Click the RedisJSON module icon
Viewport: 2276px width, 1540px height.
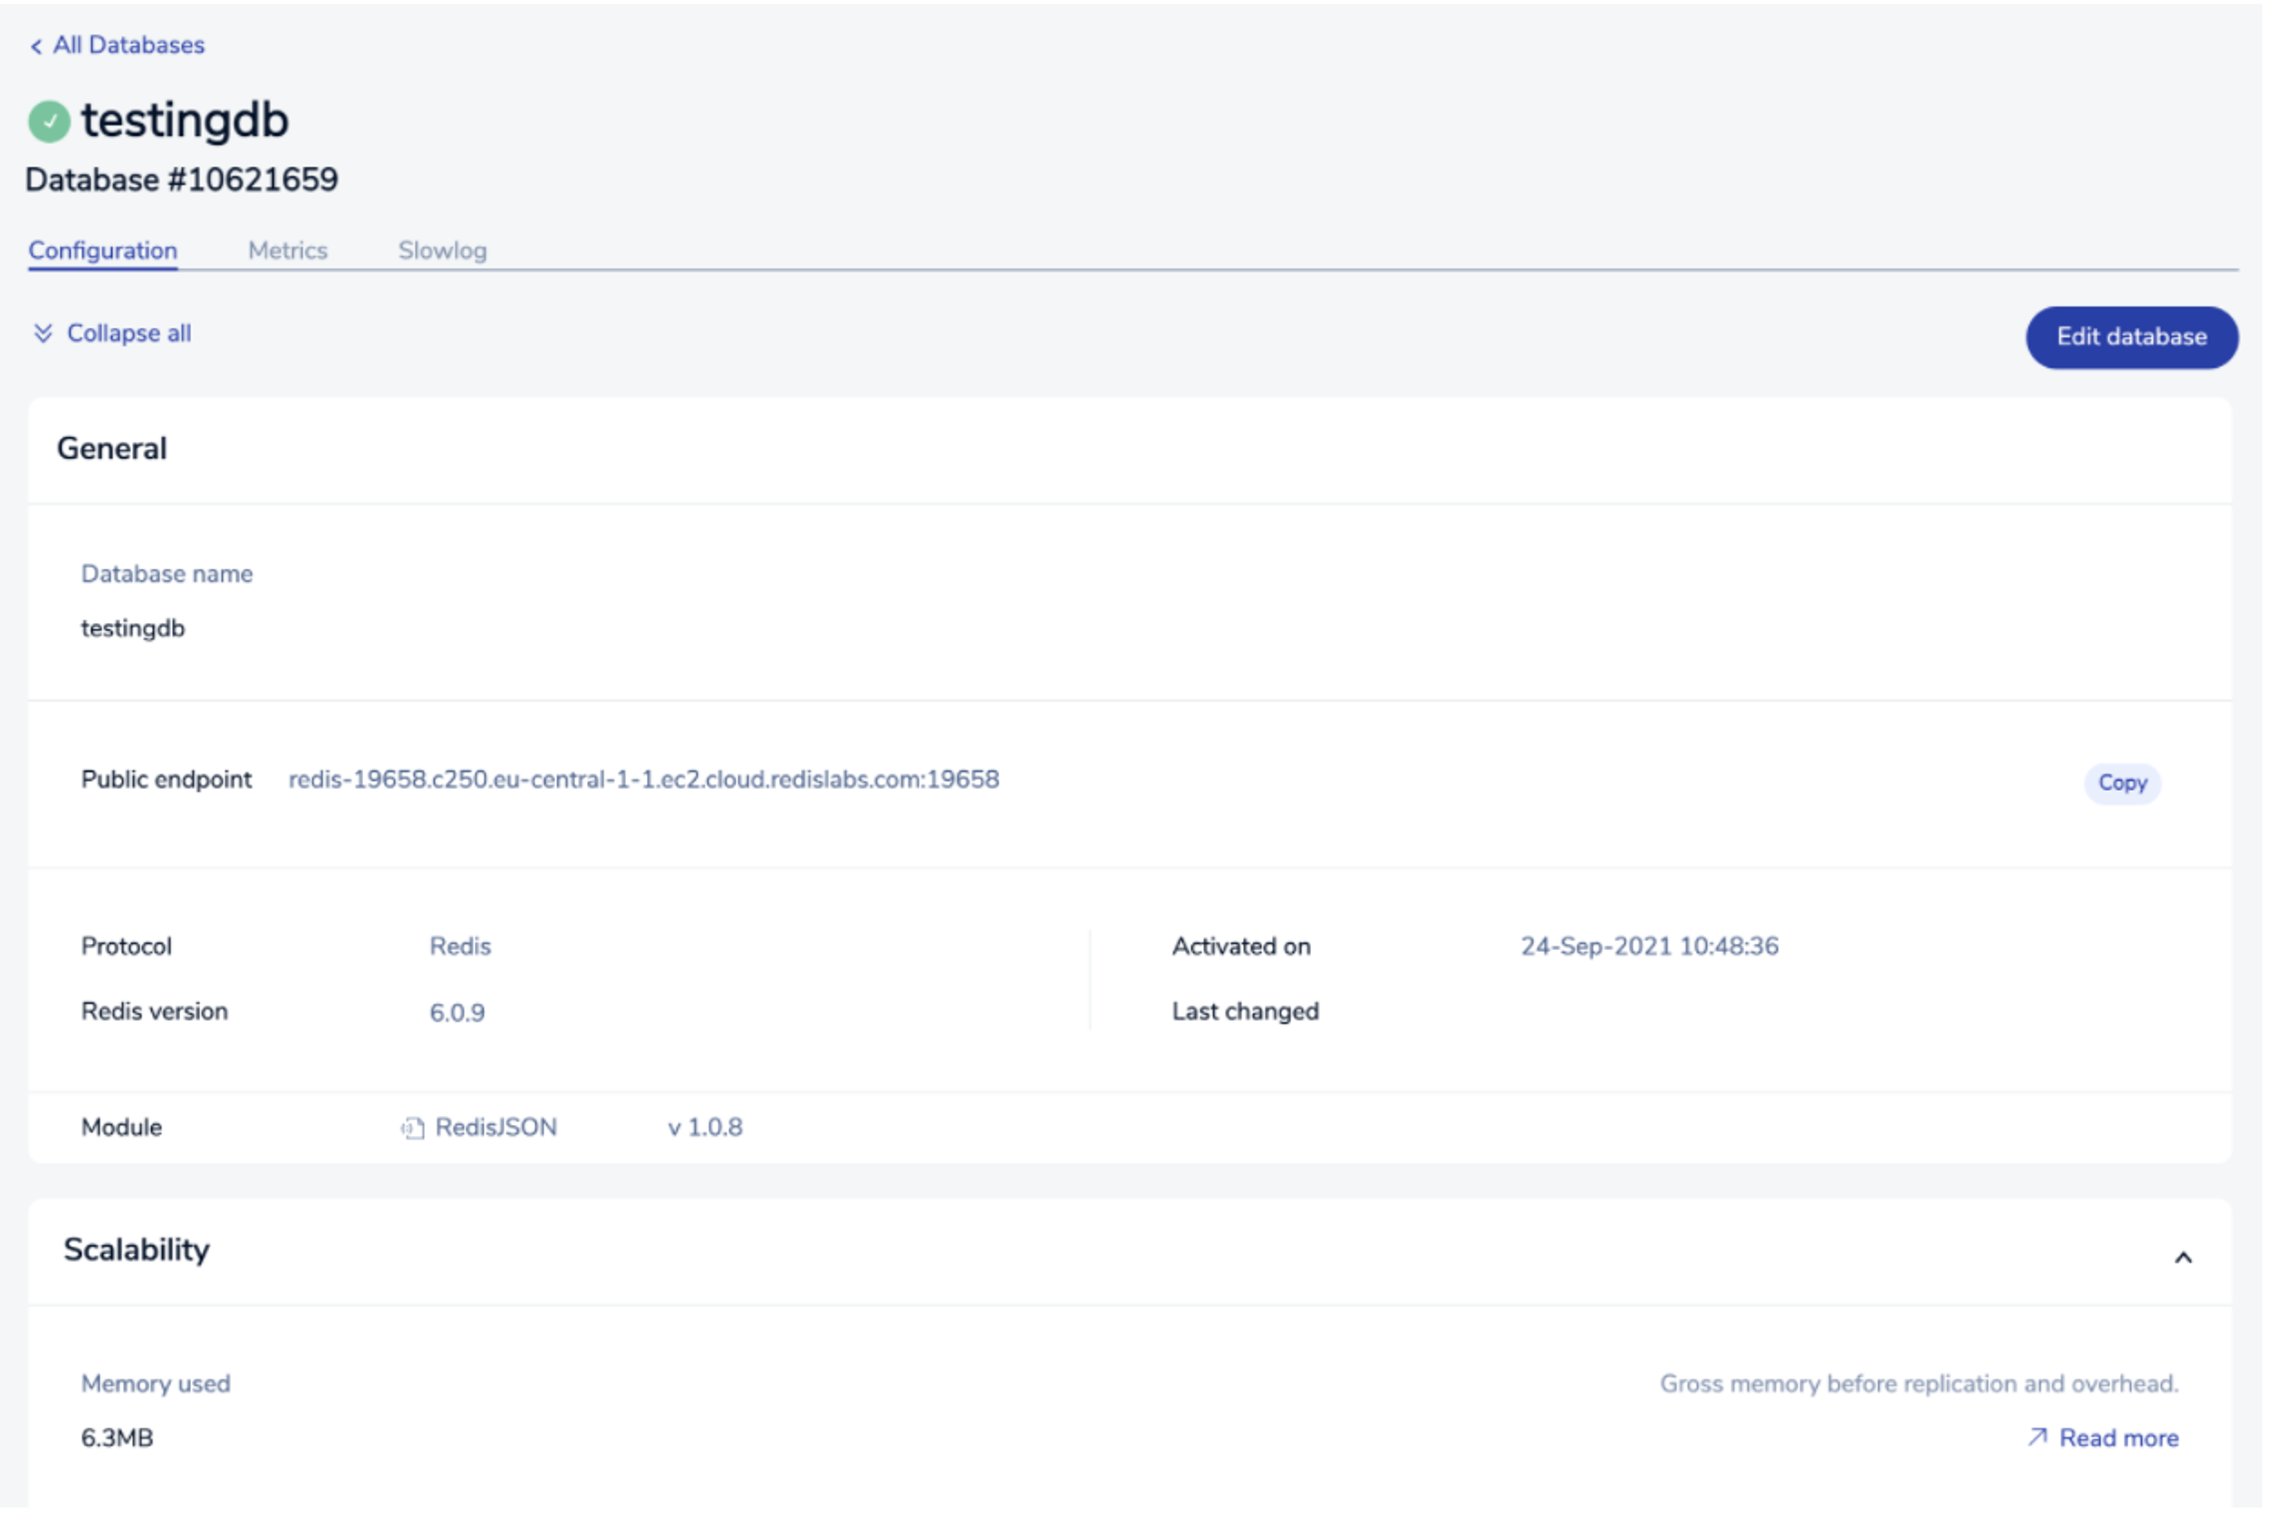[x=413, y=1128]
